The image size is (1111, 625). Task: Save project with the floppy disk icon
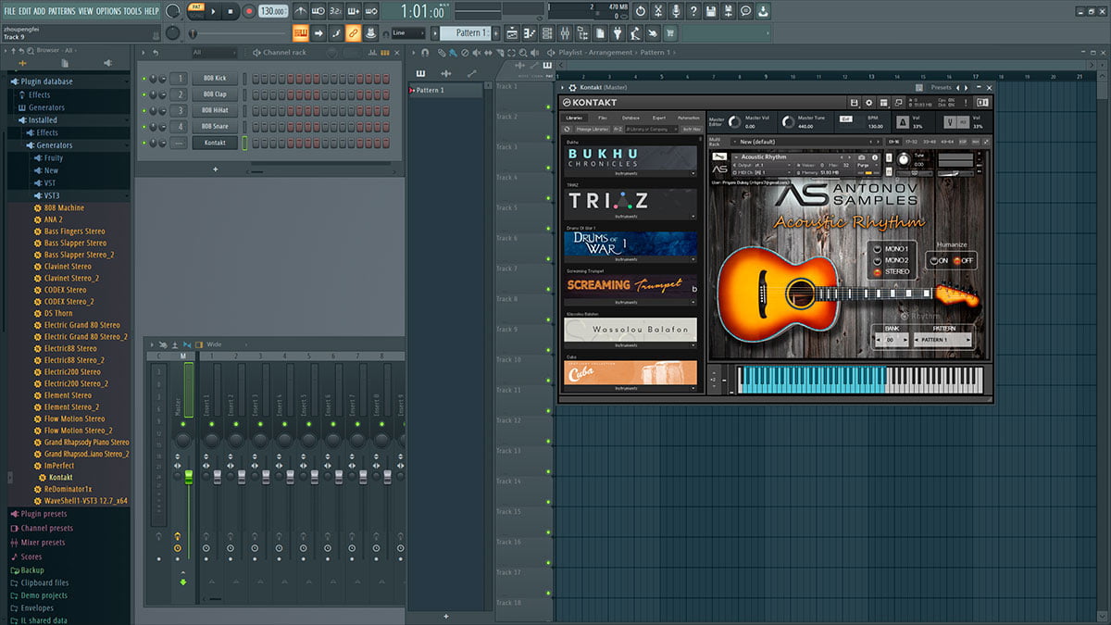point(711,11)
